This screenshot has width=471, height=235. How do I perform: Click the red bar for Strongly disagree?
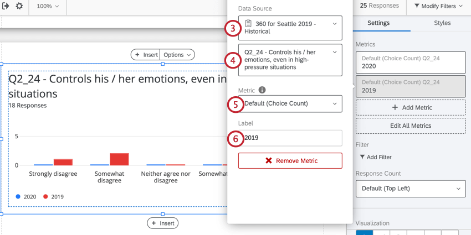pos(63,162)
